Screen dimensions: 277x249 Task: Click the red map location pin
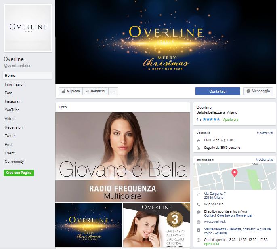point(235,173)
